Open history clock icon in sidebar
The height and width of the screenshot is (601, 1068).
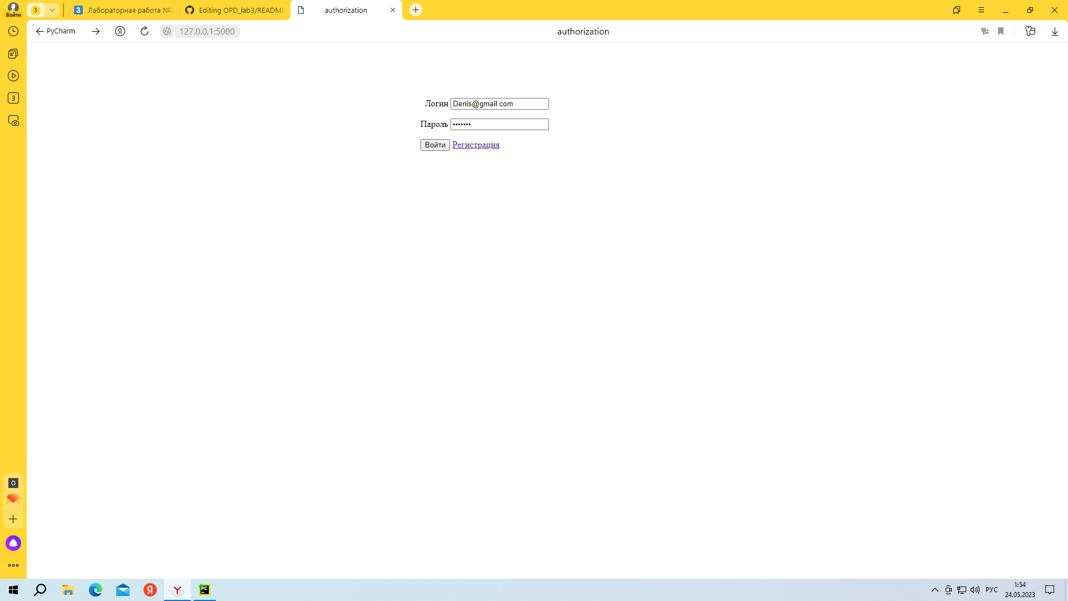[x=13, y=31]
